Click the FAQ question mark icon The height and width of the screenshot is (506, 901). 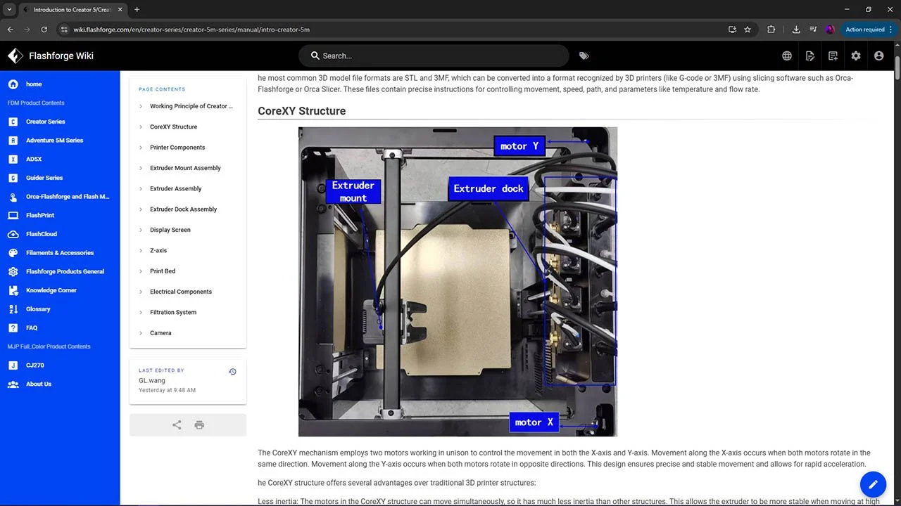coord(13,327)
